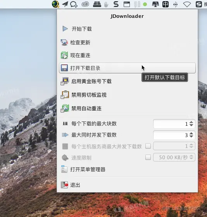Click the menu manager window icon
The height and width of the screenshot is (217, 207).
coord(64,169)
